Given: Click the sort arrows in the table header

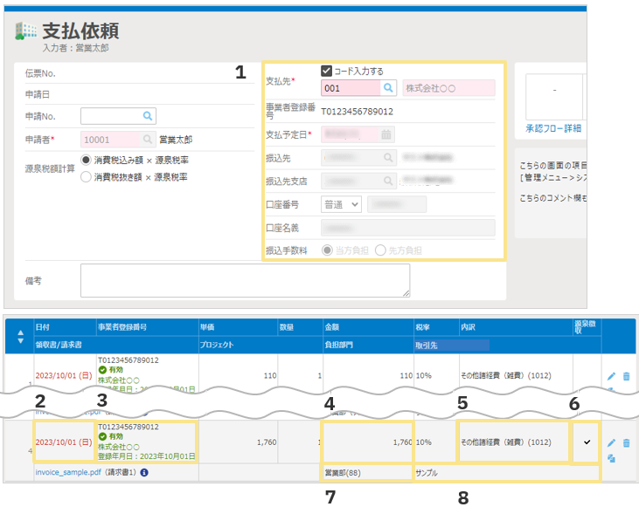Looking at the screenshot, I should click(x=20, y=336).
